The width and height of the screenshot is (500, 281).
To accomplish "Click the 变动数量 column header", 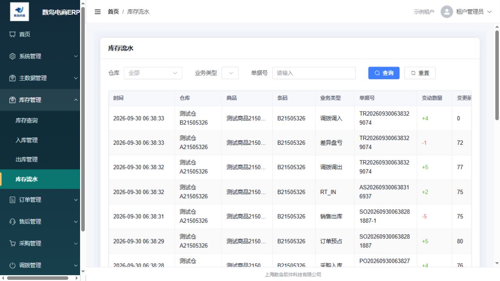I will click(x=434, y=98).
